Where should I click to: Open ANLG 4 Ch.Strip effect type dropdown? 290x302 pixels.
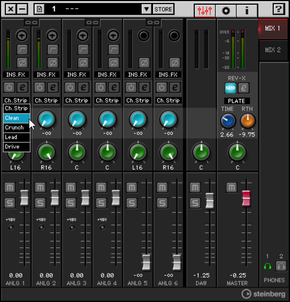pos(107,100)
